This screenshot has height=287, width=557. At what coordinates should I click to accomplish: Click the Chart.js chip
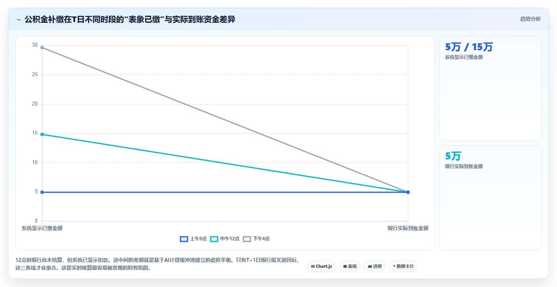(322, 266)
